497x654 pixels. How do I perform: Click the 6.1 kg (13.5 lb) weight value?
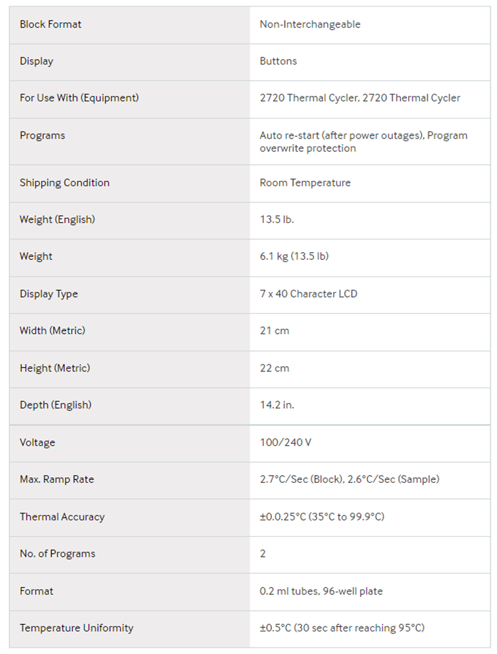[x=294, y=256]
